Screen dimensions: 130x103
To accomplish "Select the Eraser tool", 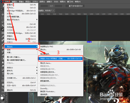I will (3, 55).
